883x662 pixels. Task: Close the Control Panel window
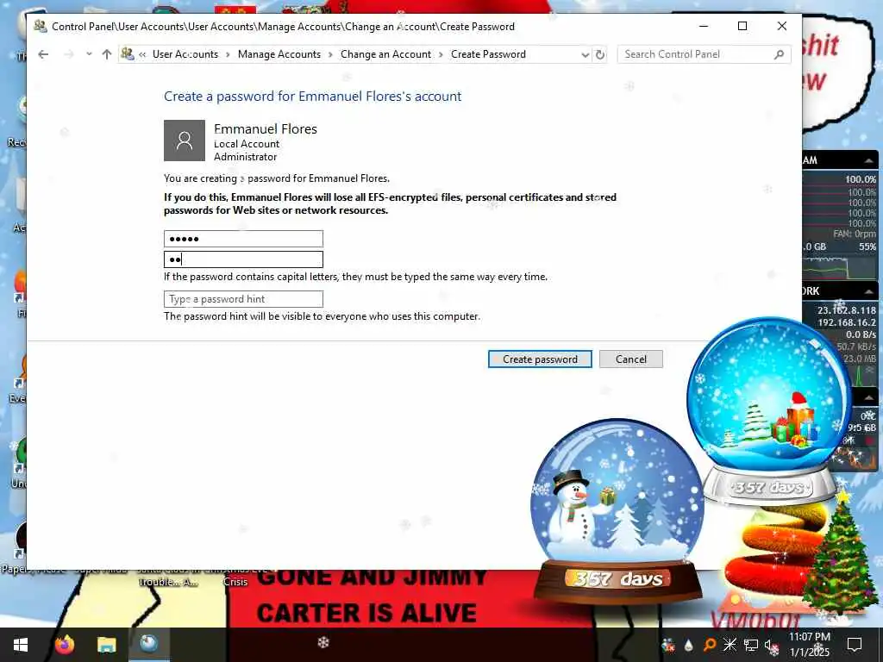(782, 26)
